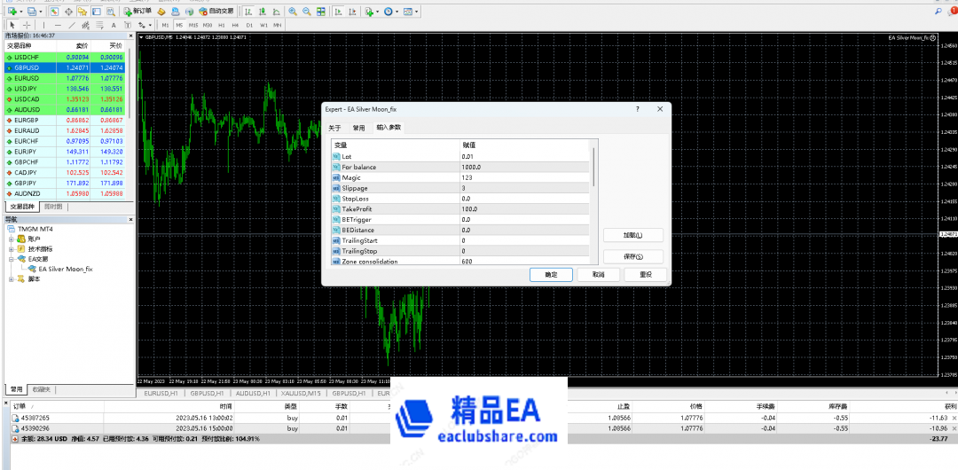Click the TakeProfit value field 100.0

coord(523,208)
